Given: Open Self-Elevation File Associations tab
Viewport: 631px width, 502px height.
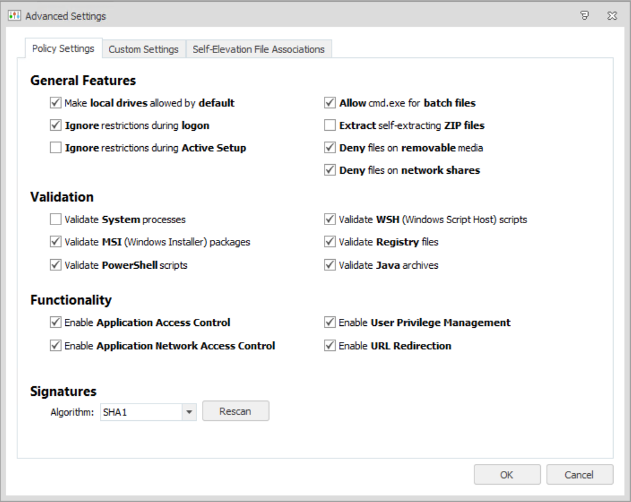Looking at the screenshot, I should point(258,50).
